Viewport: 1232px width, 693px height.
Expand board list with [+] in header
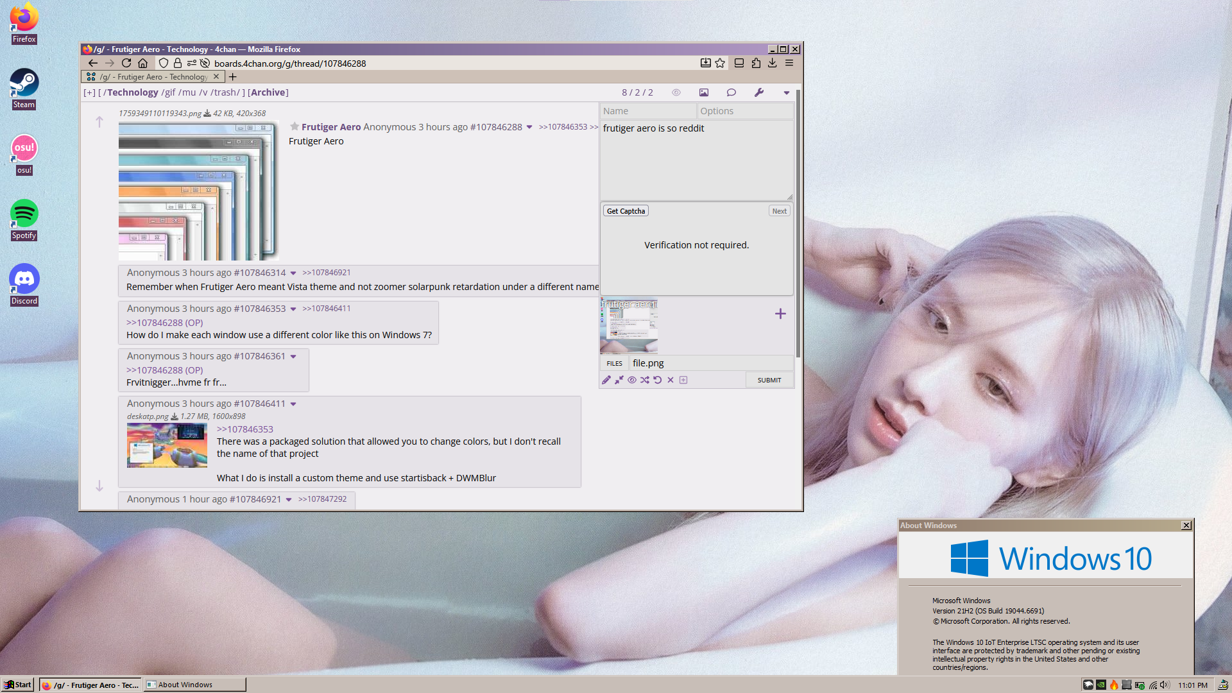pos(89,92)
